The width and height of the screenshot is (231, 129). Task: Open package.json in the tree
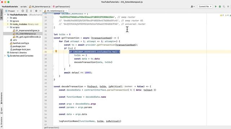pyautogui.click(x=19, y=46)
